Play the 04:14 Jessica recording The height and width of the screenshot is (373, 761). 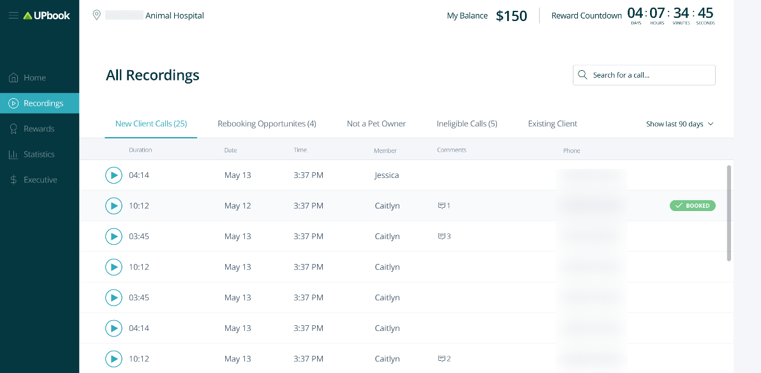tap(114, 175)
